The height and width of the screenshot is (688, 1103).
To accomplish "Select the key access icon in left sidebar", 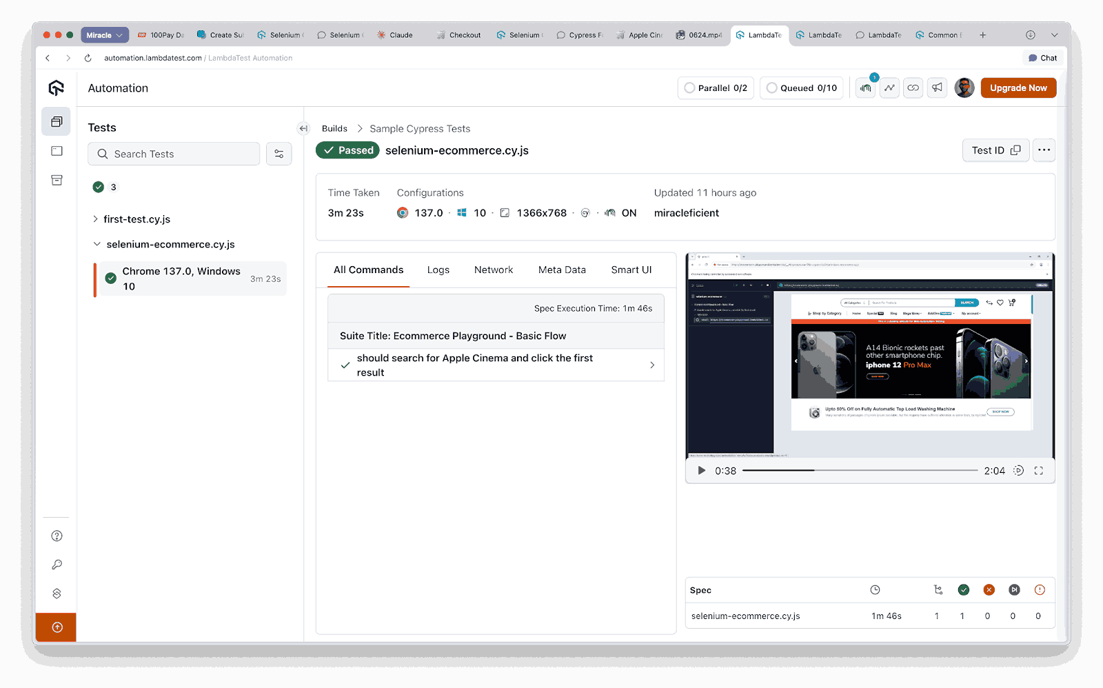I will coord(56,565).
